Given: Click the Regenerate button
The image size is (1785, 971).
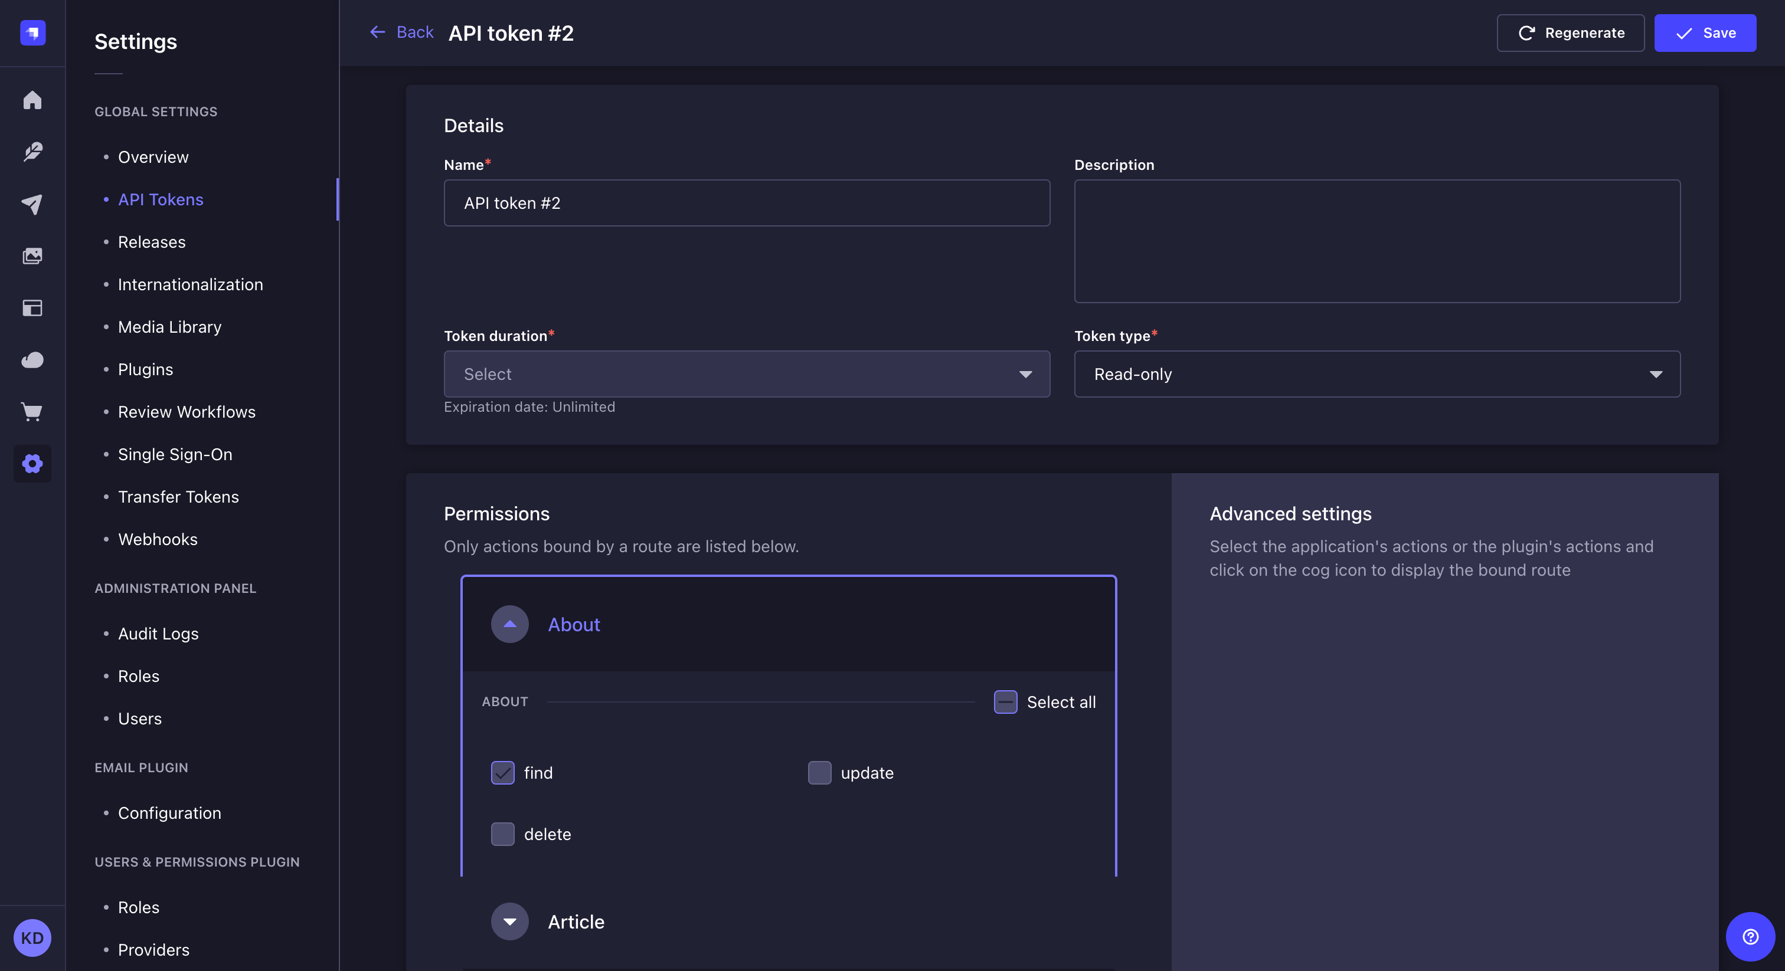Looking at the screenshot, I should [x=1570, y=32].
